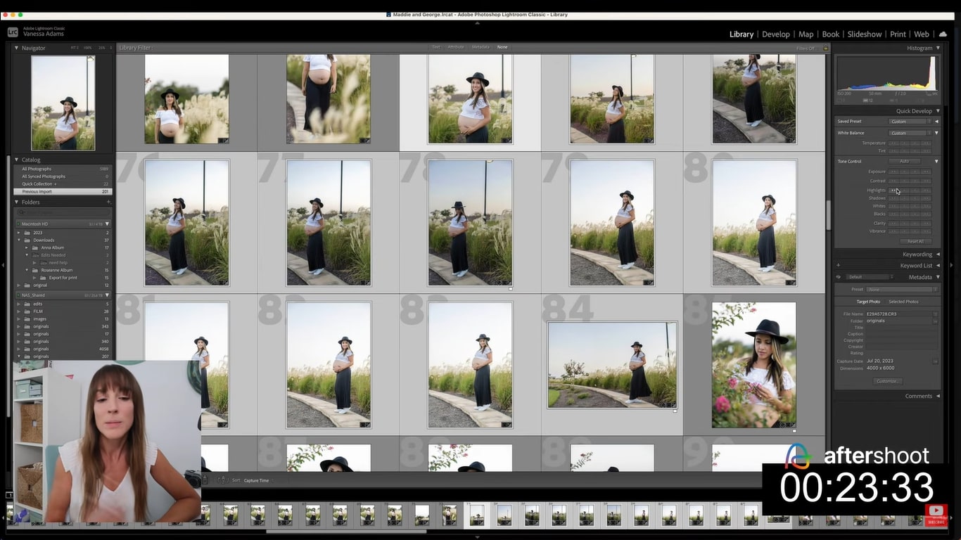Click Customize in Metadata panel

[886, 381]
